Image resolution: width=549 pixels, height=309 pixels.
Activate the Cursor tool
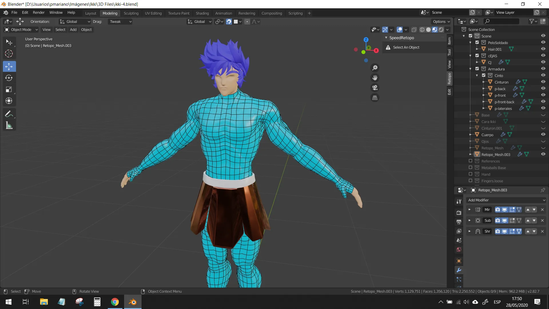[x=9, y=54]
